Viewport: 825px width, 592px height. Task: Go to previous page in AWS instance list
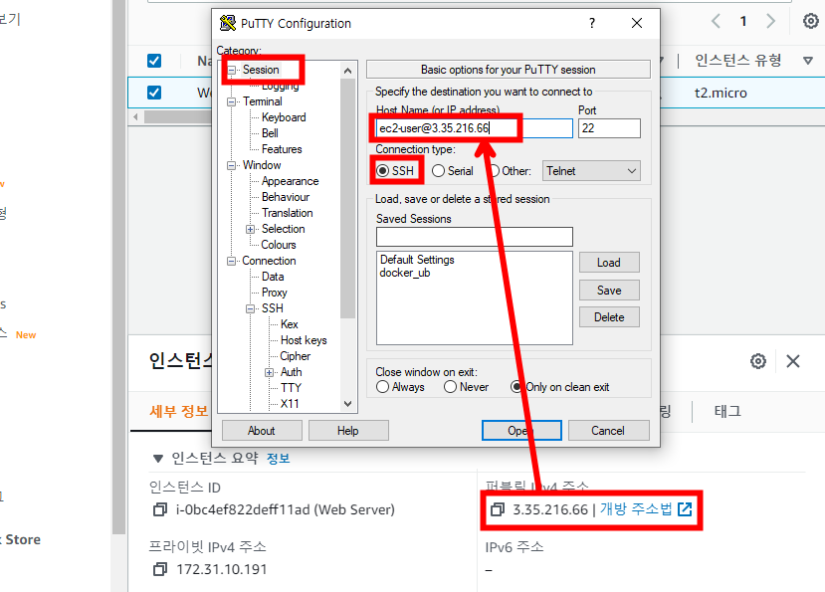pos(716,21)
